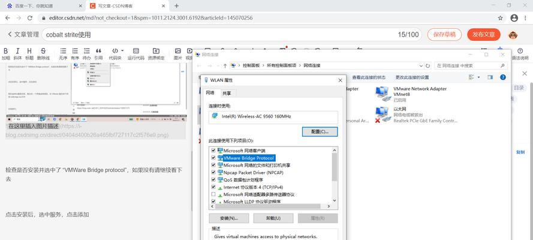Click the list's vertical scrollbar thumb
The height and width of the screenshot is (240, 533).
[335, 167]
